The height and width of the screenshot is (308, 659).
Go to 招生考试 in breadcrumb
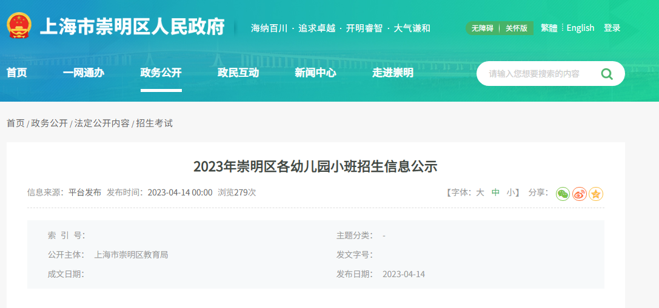click(x=155, y=123)
